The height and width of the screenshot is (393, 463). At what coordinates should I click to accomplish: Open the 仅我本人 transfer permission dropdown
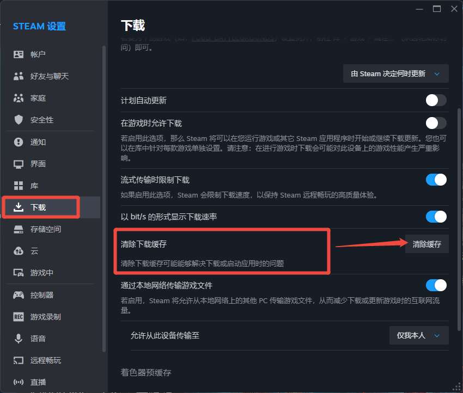pos(419,335)
